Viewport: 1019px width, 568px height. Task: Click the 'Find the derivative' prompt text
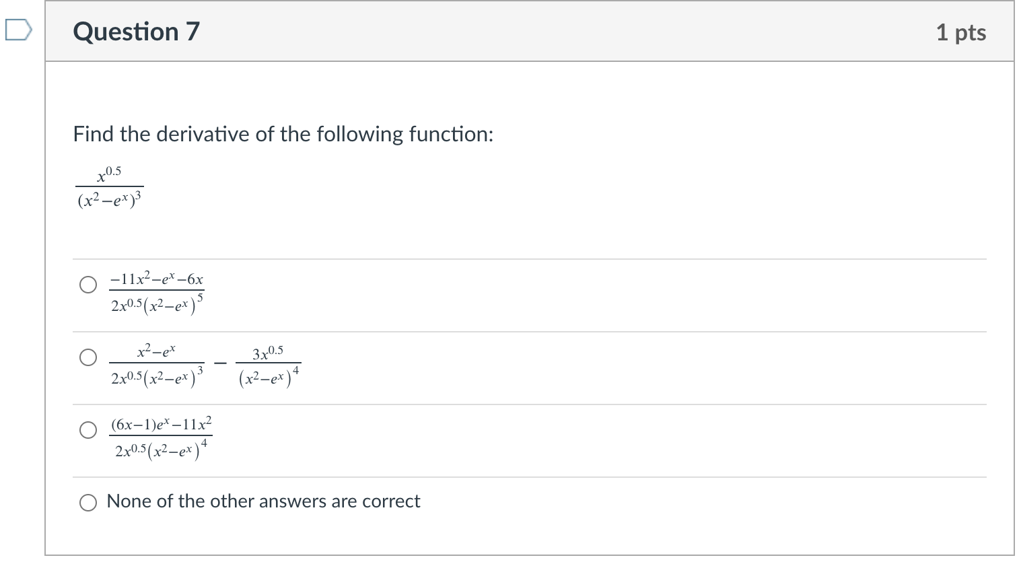click(x=283, y=134)
